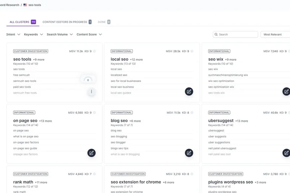Open content editor for seo wix cluster
This screenshot has width=290, height=193.
click(x=286, y=92)
